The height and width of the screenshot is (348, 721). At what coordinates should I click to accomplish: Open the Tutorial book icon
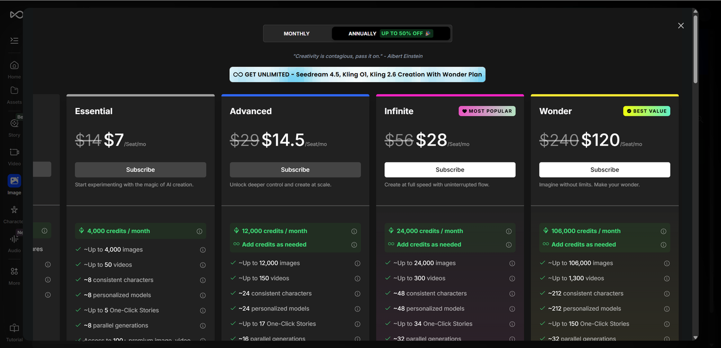point(14,328)
